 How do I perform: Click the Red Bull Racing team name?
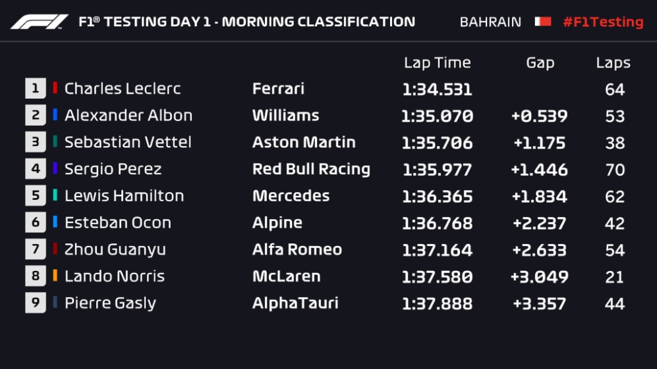click(x=311, y=169)
